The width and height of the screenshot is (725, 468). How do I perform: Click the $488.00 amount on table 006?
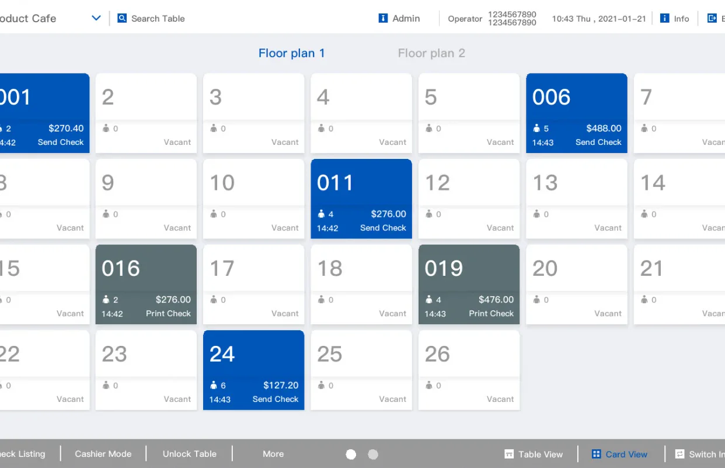(604, 128)
